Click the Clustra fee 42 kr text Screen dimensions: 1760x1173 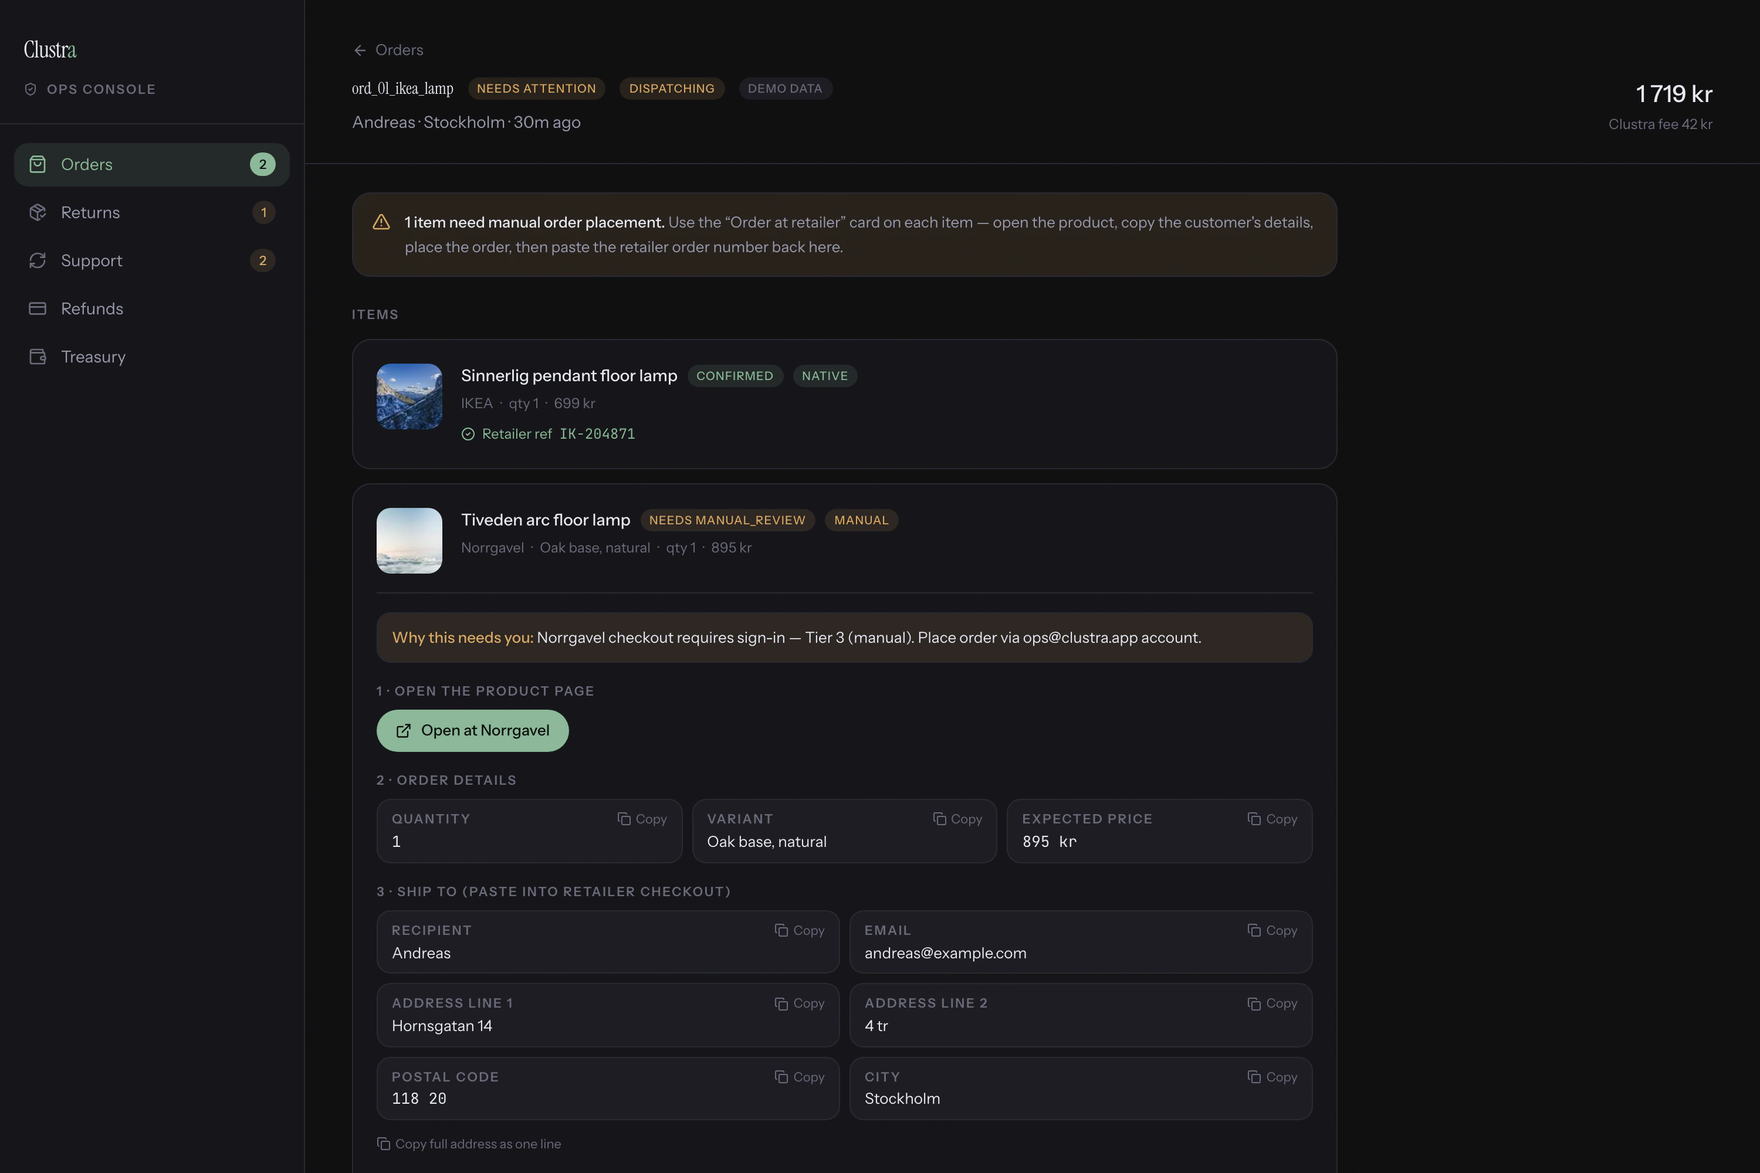click(x=1660, y=124)
